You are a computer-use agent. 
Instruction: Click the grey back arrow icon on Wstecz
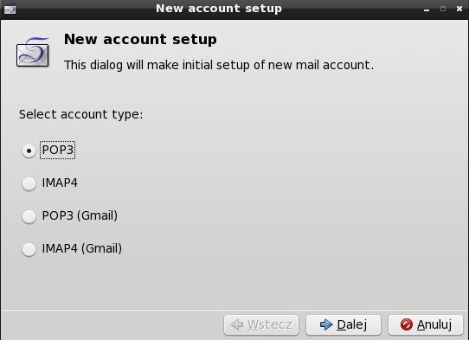(x=237, y=324)
